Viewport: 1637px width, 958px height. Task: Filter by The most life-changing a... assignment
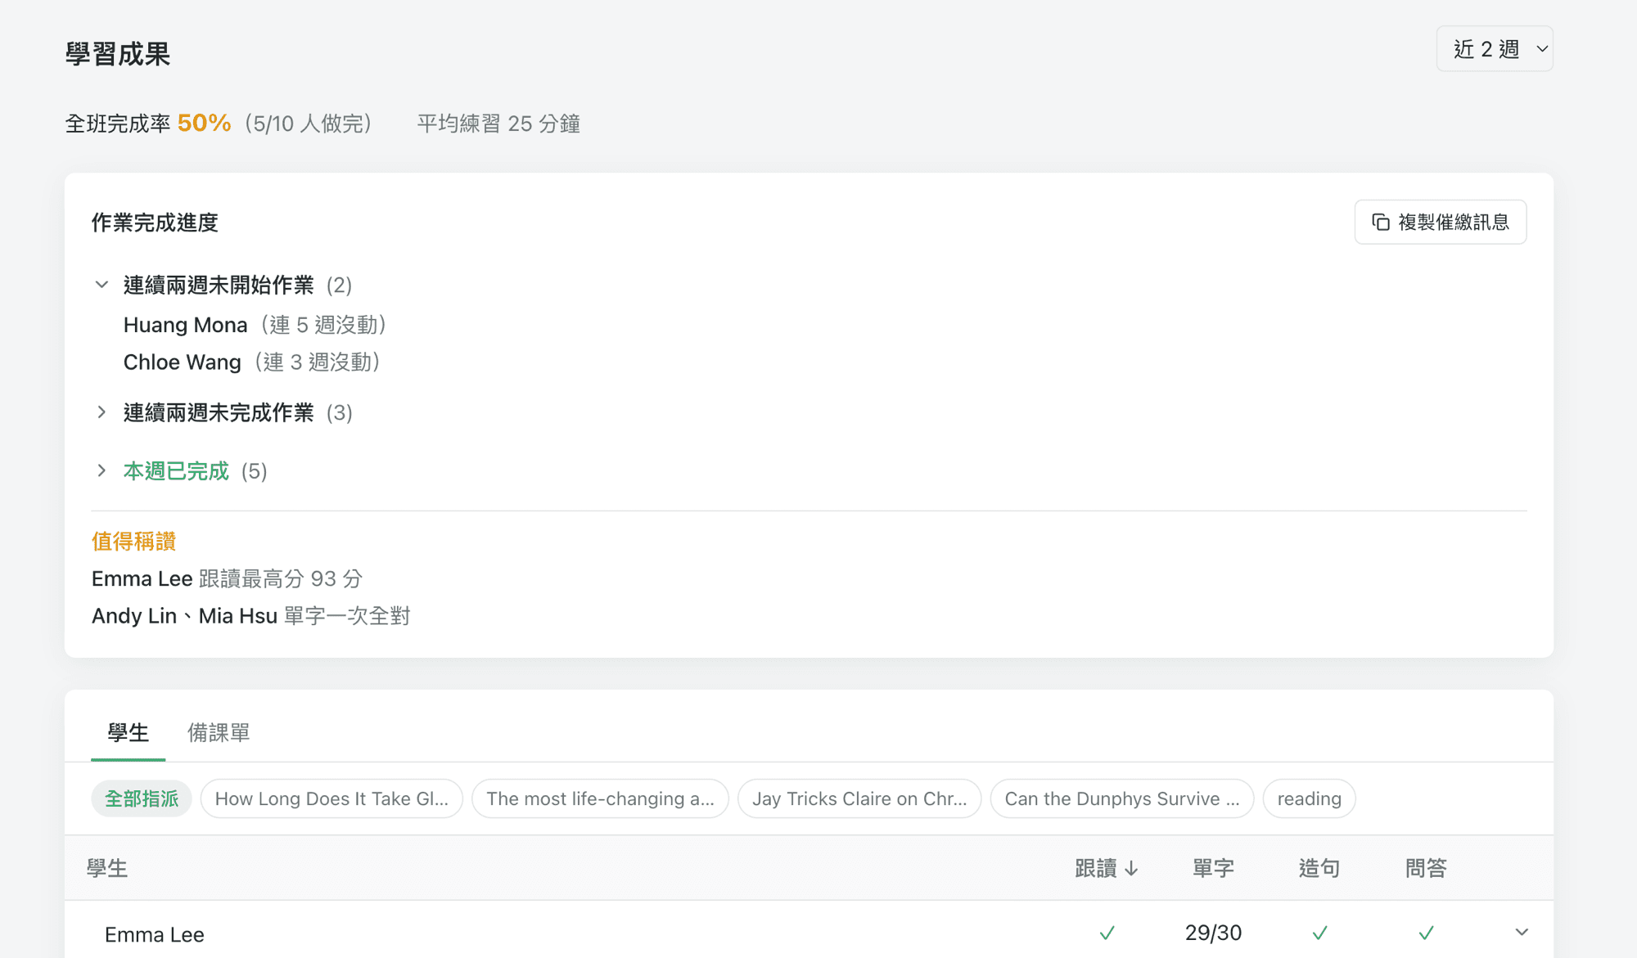[x=600, y=798]
